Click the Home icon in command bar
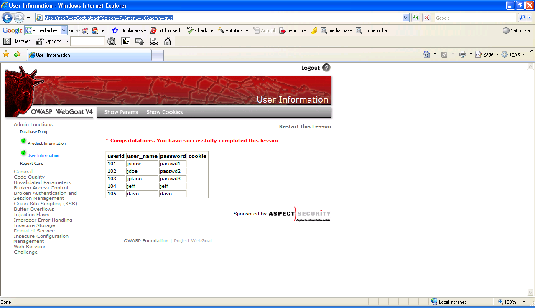Image resolution: width=535 pixels, height=308 pixels. (427, 54)
